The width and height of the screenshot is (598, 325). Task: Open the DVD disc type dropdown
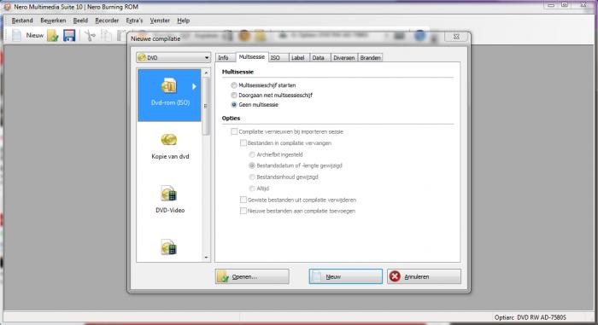point(173,58)
